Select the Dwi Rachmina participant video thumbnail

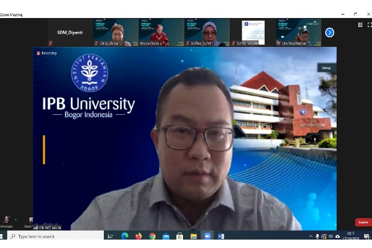299,32
